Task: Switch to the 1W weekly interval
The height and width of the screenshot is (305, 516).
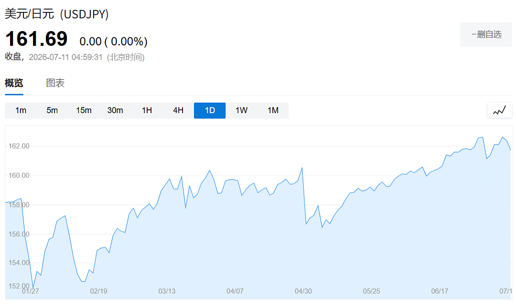Action: tap(241, 110)
